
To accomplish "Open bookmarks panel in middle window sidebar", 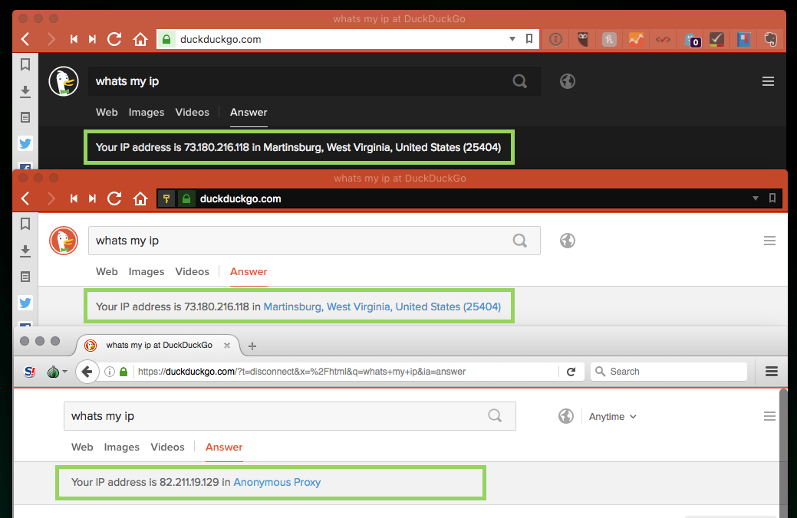I will (25, 224).
